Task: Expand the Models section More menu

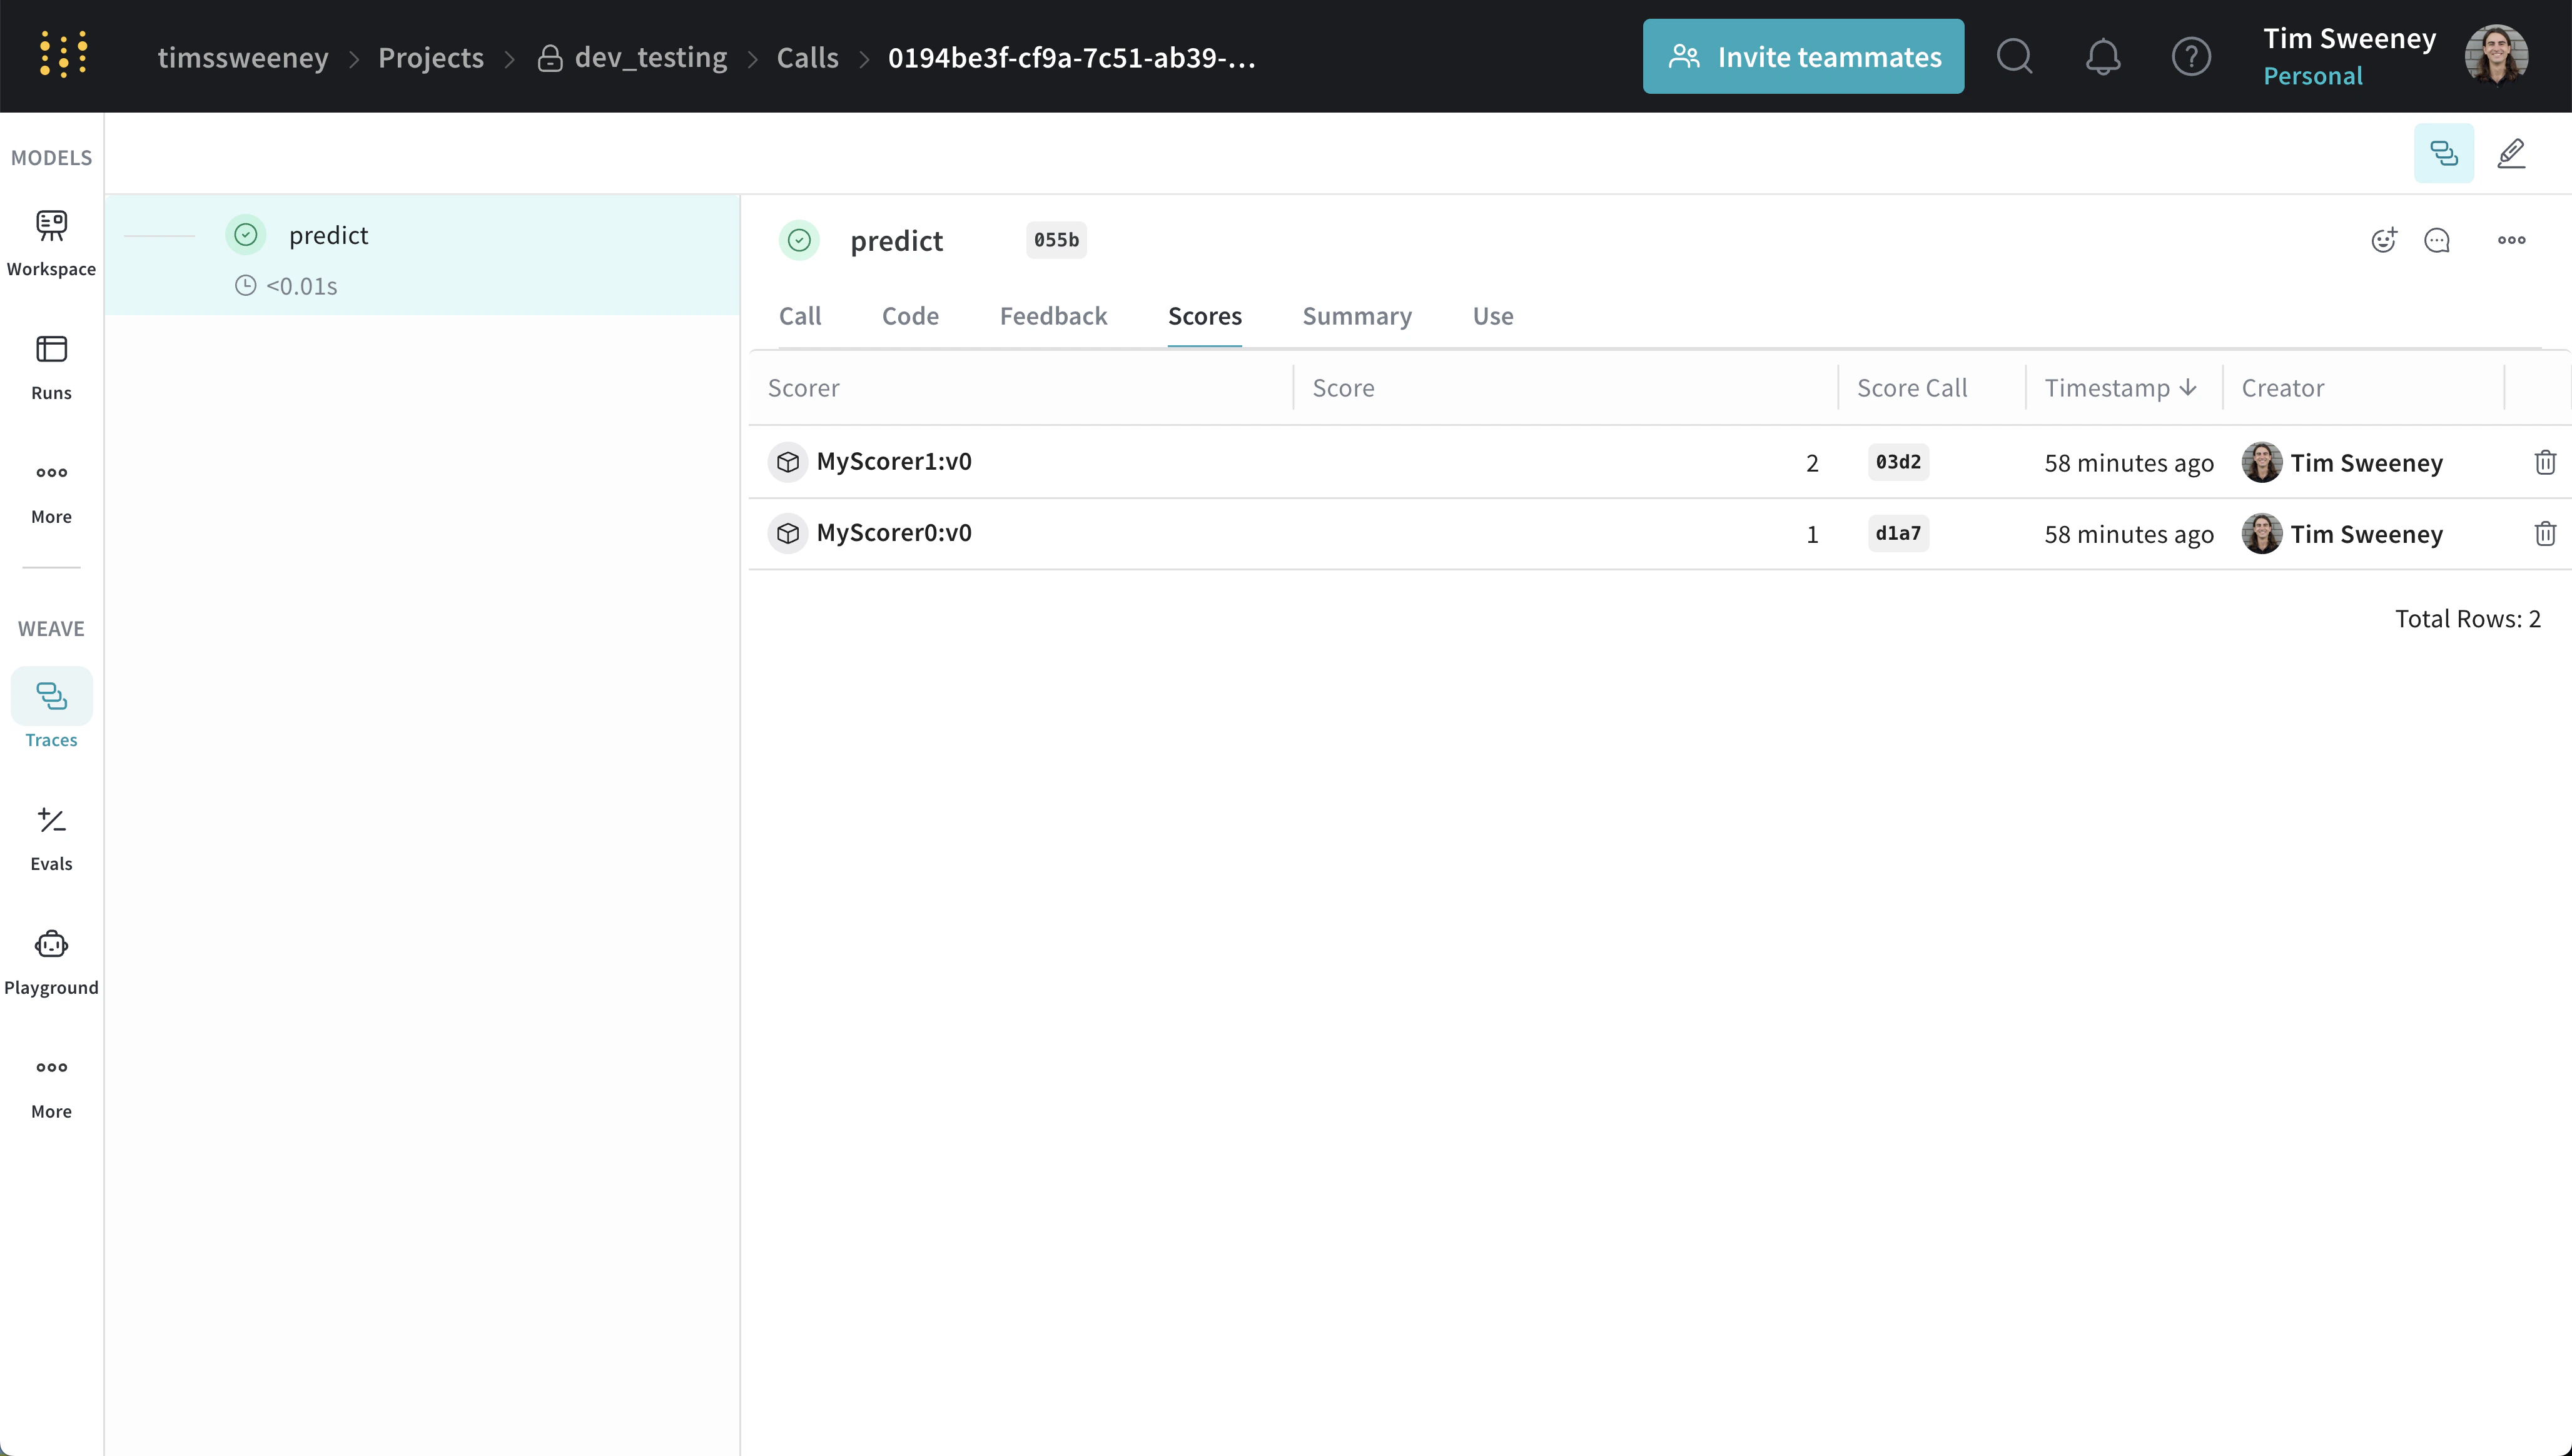Action: point(51,490)
